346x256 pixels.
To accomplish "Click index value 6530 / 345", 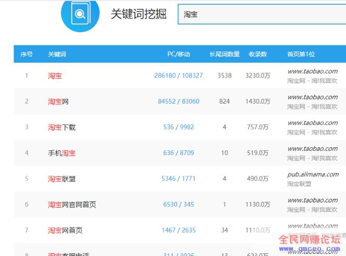I will click(x=178, y=204).
